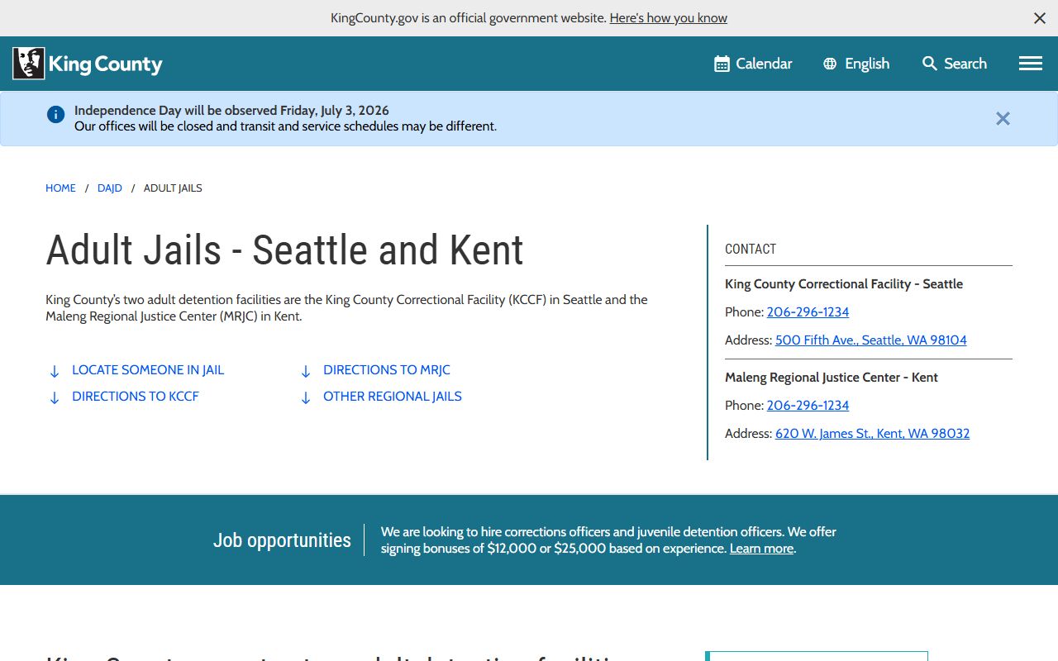Image resolution: width=1058 pixels, height=661 pixels.
Task: Open the 500 Fifth Ave. Seattle address
Action: coord(871,340)
